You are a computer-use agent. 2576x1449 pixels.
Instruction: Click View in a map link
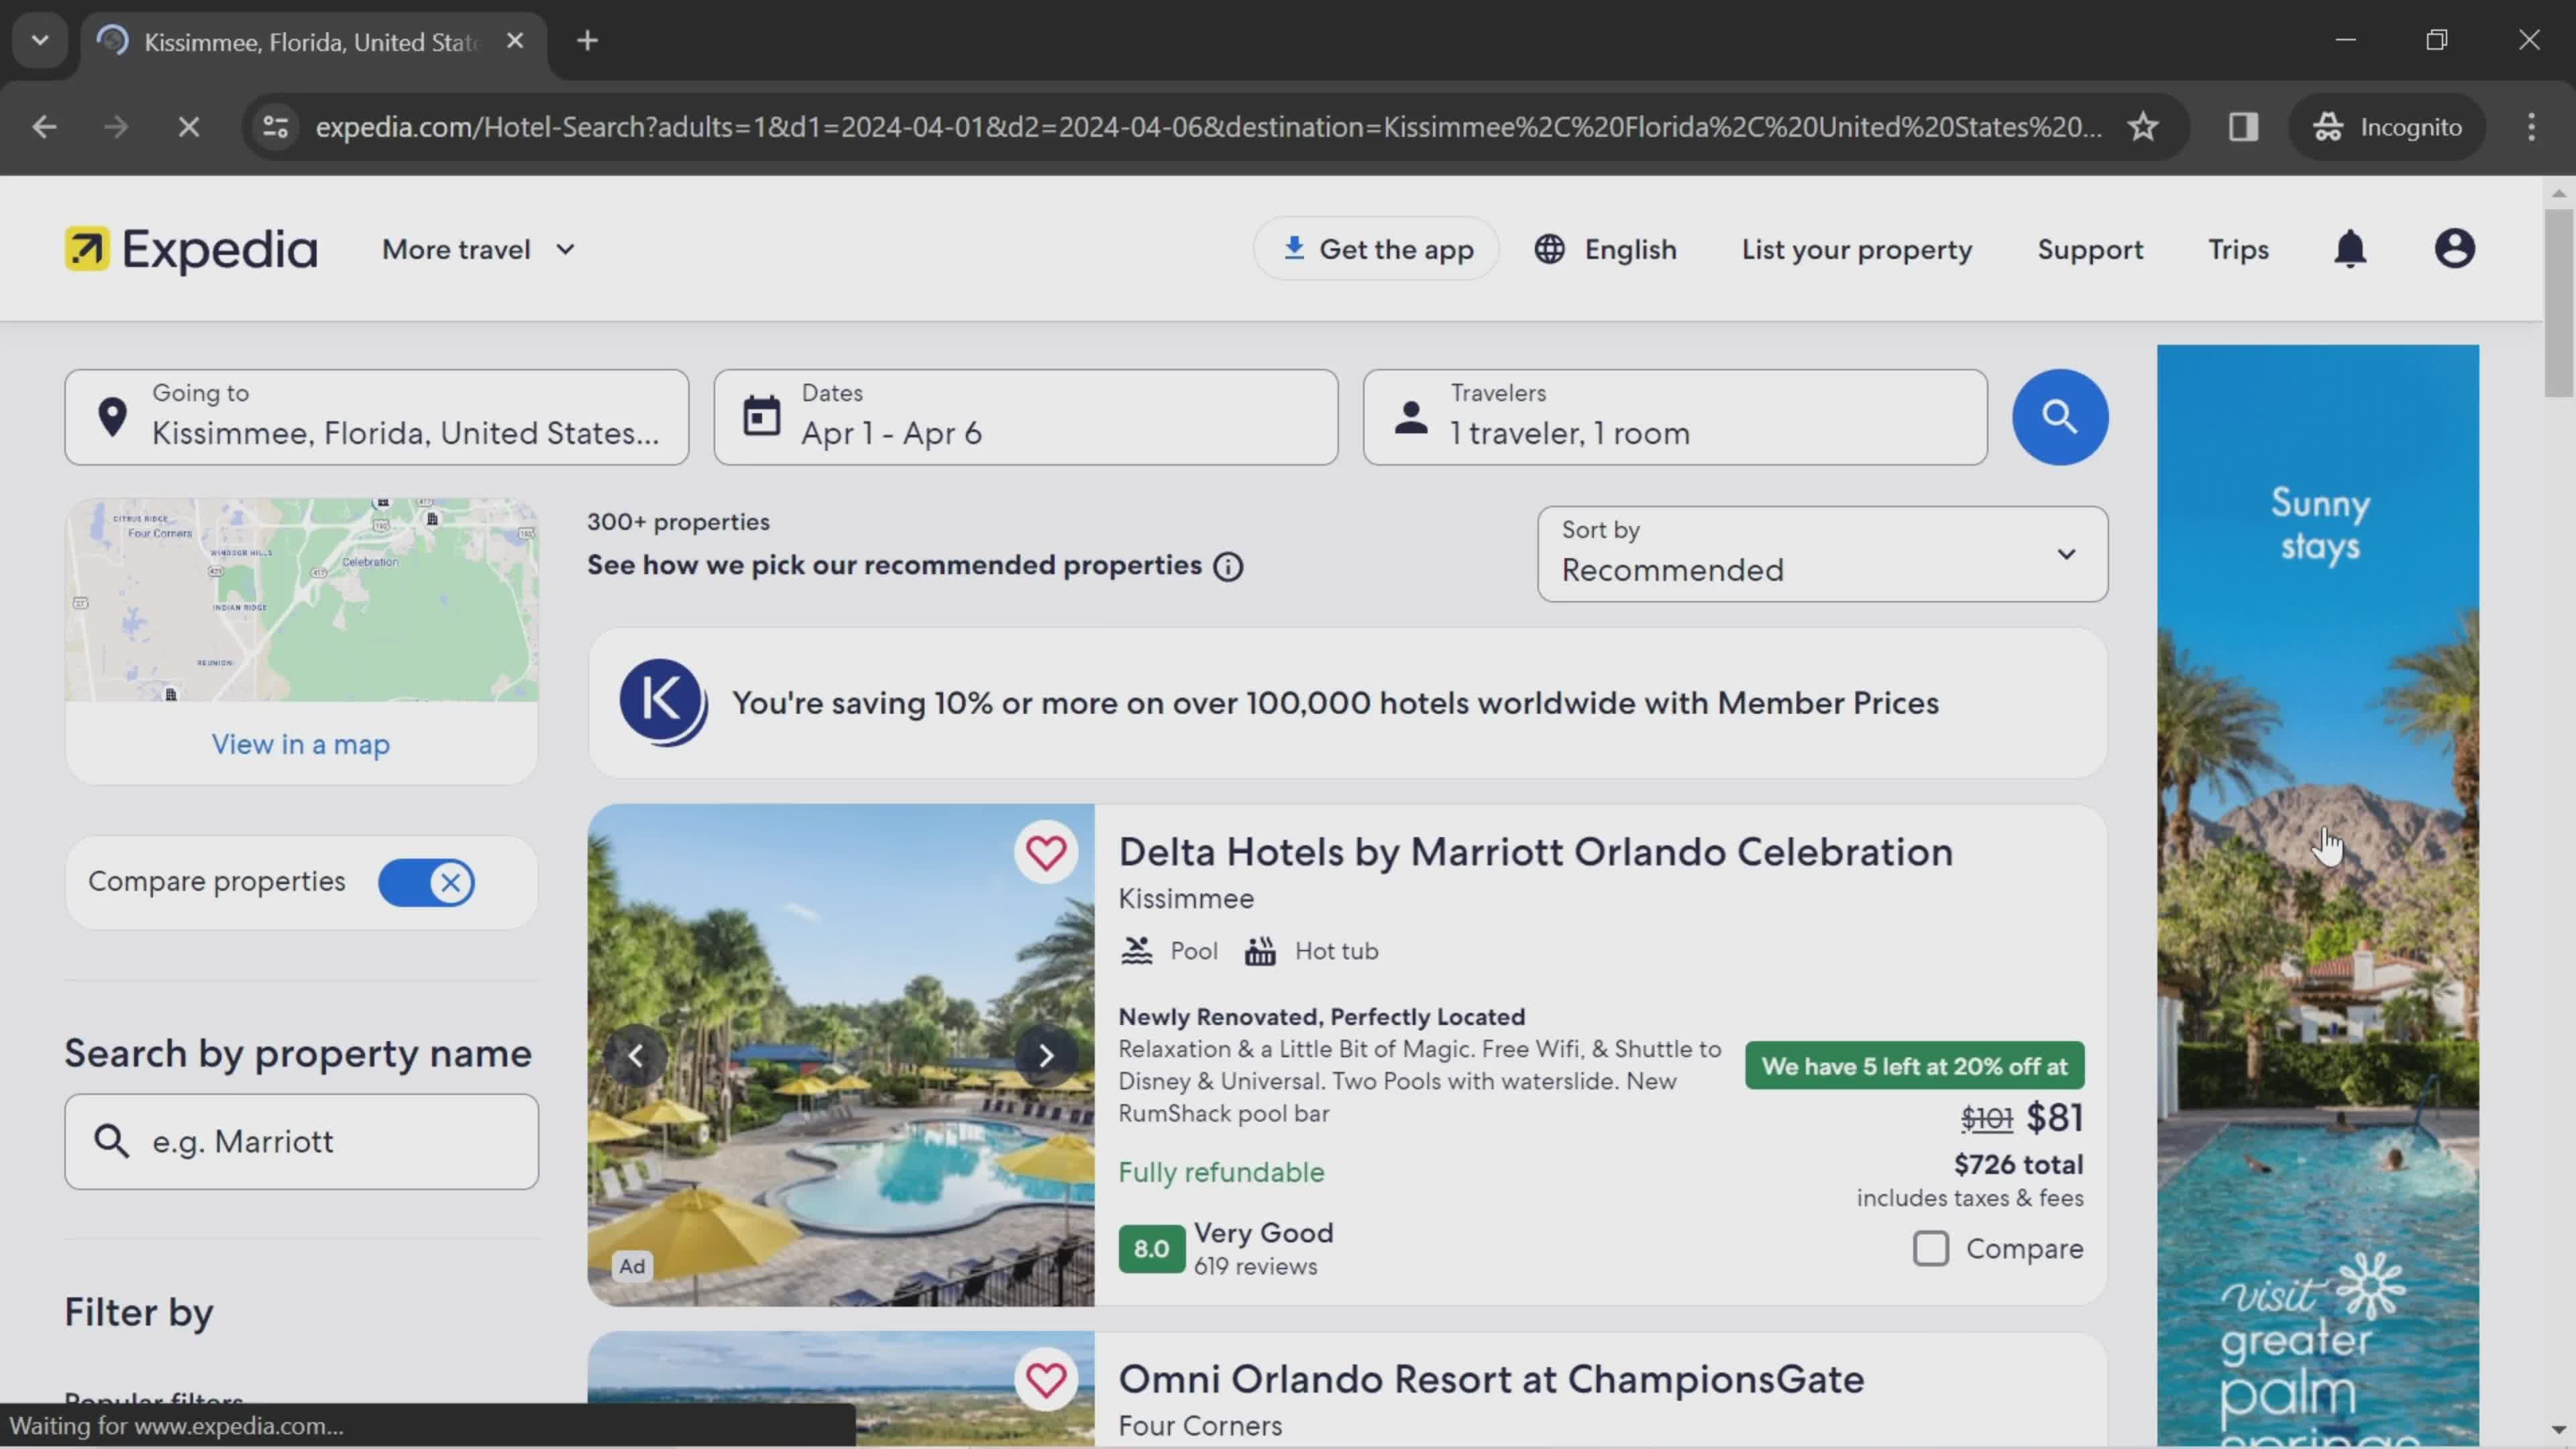(301, 744)
